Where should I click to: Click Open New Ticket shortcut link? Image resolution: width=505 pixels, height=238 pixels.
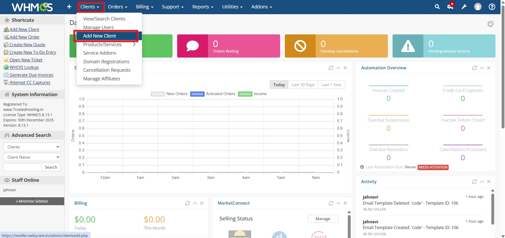point(26,60)
